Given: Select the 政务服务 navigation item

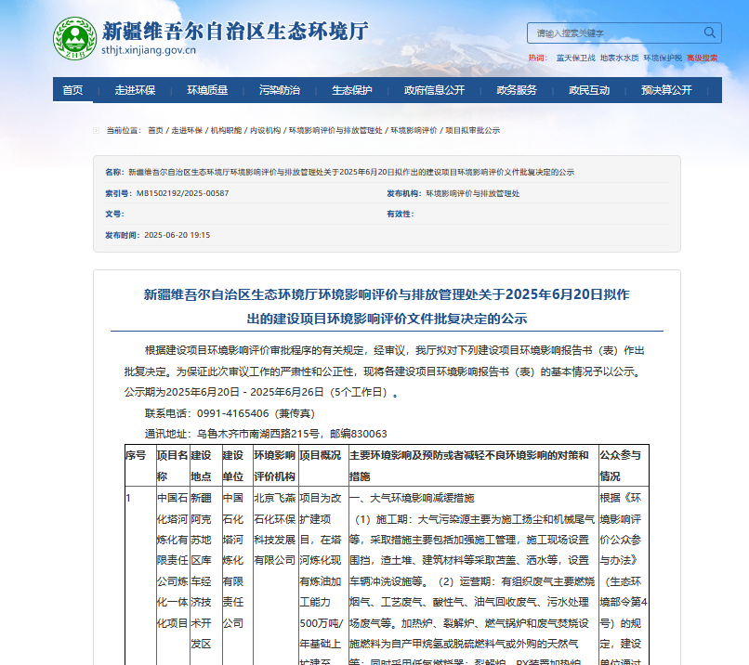Looking at the screenshot, I should 513,90.
